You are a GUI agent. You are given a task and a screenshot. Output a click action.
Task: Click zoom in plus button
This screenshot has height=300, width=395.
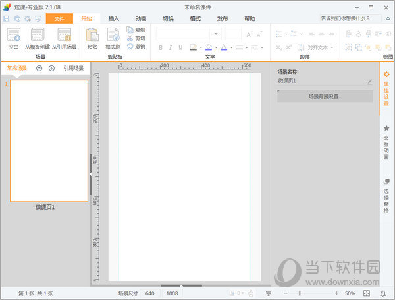tap(336, 293)
